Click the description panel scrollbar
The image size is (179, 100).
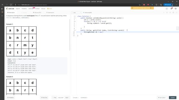pos(70,35)
